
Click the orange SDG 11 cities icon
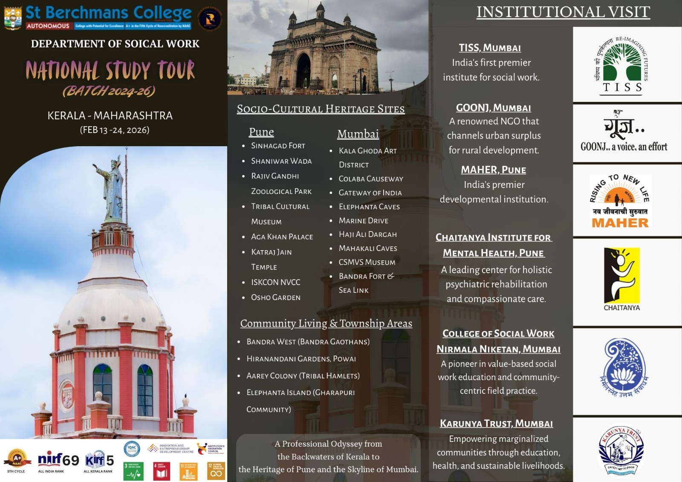point(188,471)
